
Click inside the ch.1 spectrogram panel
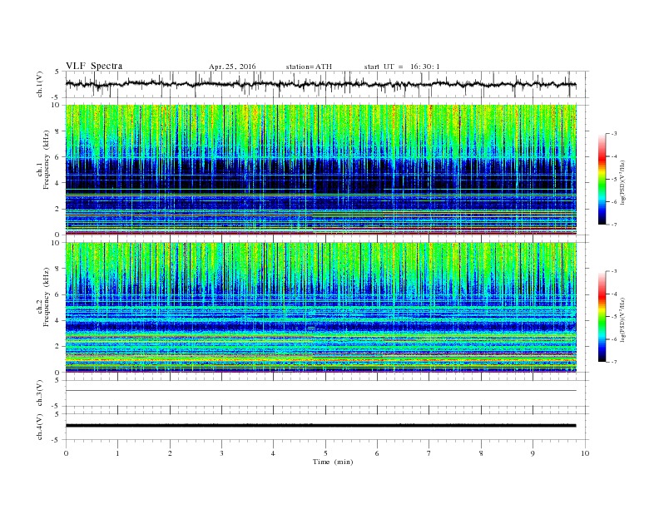click(x=320, y=169)
